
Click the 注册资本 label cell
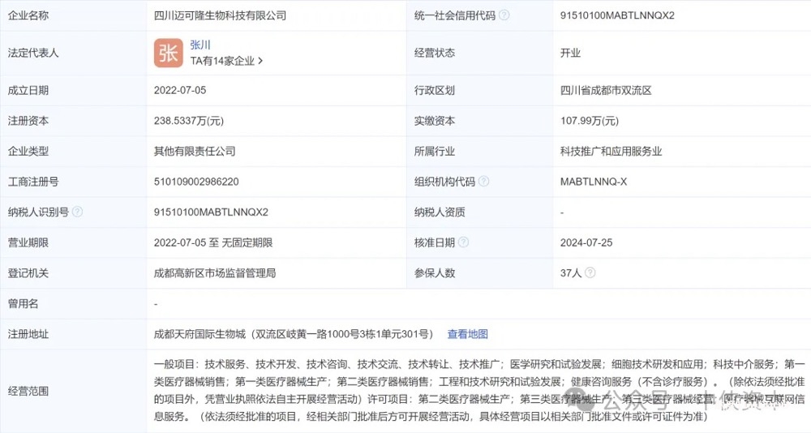[73, 121]
